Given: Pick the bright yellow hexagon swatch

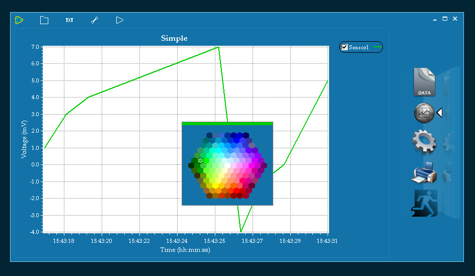Looking at the screenshot, I should (x=215, y=185).
